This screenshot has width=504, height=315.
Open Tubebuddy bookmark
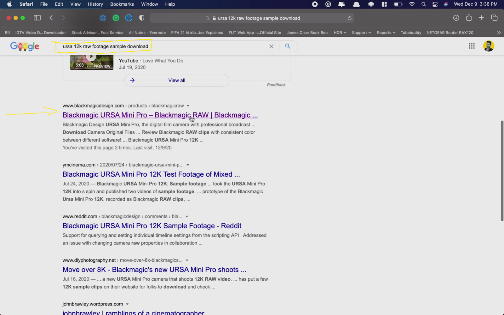point(411,32)
